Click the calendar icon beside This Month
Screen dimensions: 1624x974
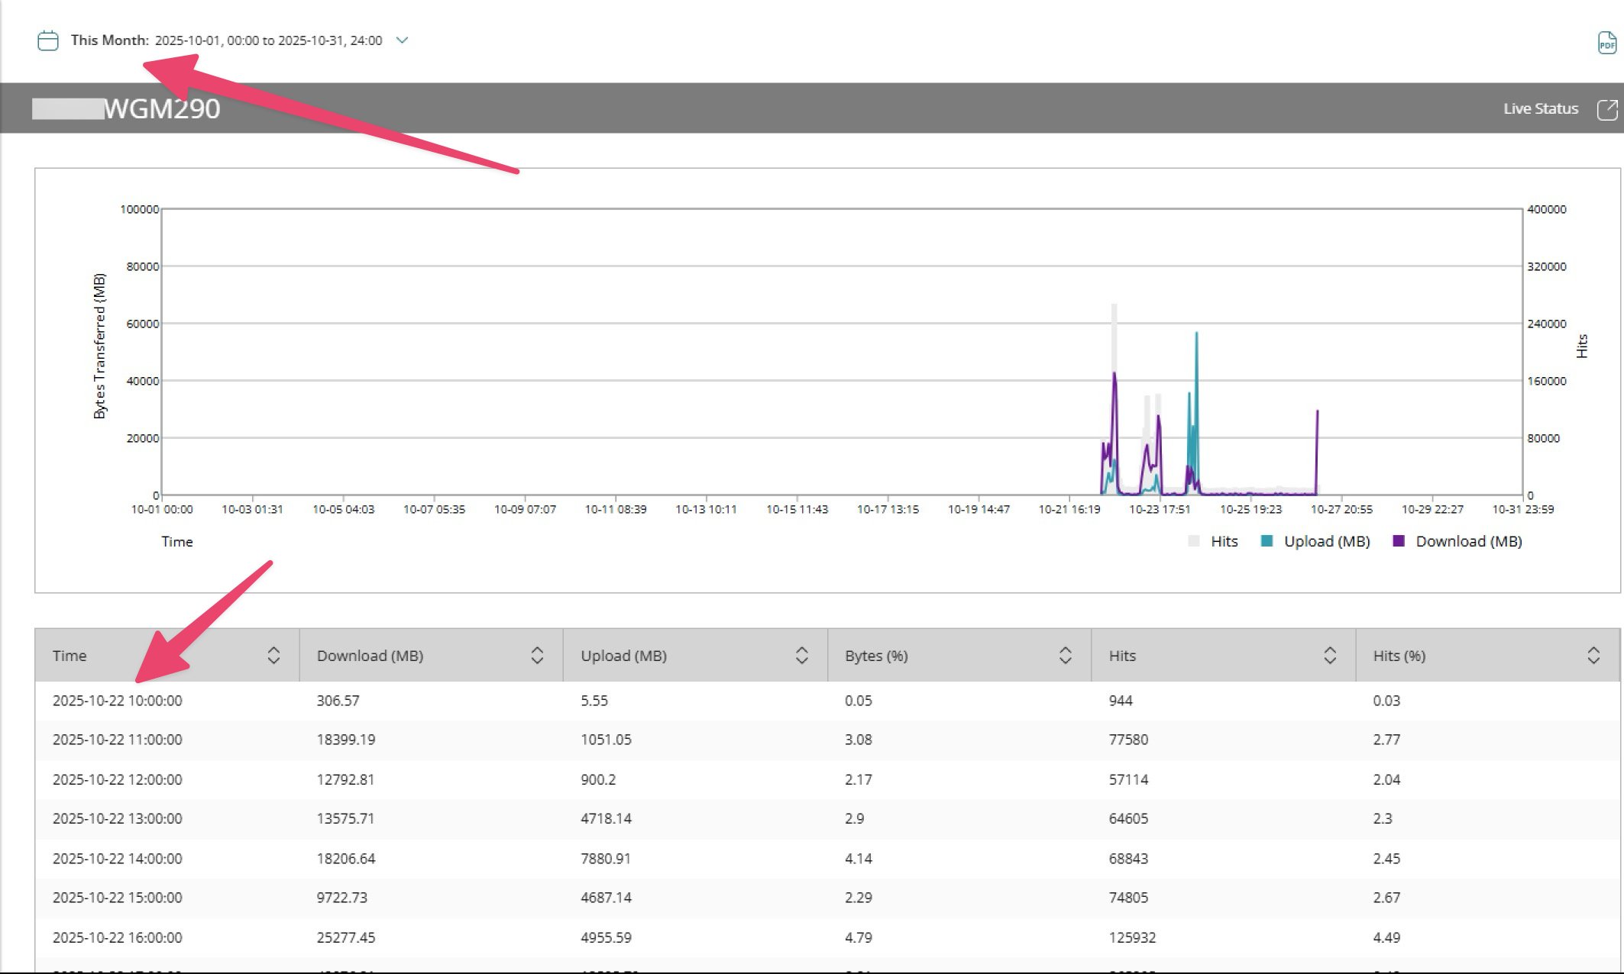pyautogui.click(x=48, y=40)
